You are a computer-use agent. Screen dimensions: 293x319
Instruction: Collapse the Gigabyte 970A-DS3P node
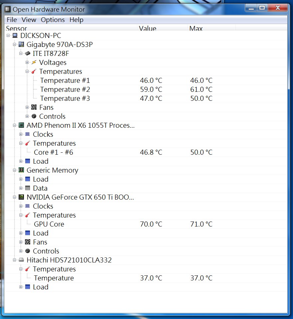point(14,44)
